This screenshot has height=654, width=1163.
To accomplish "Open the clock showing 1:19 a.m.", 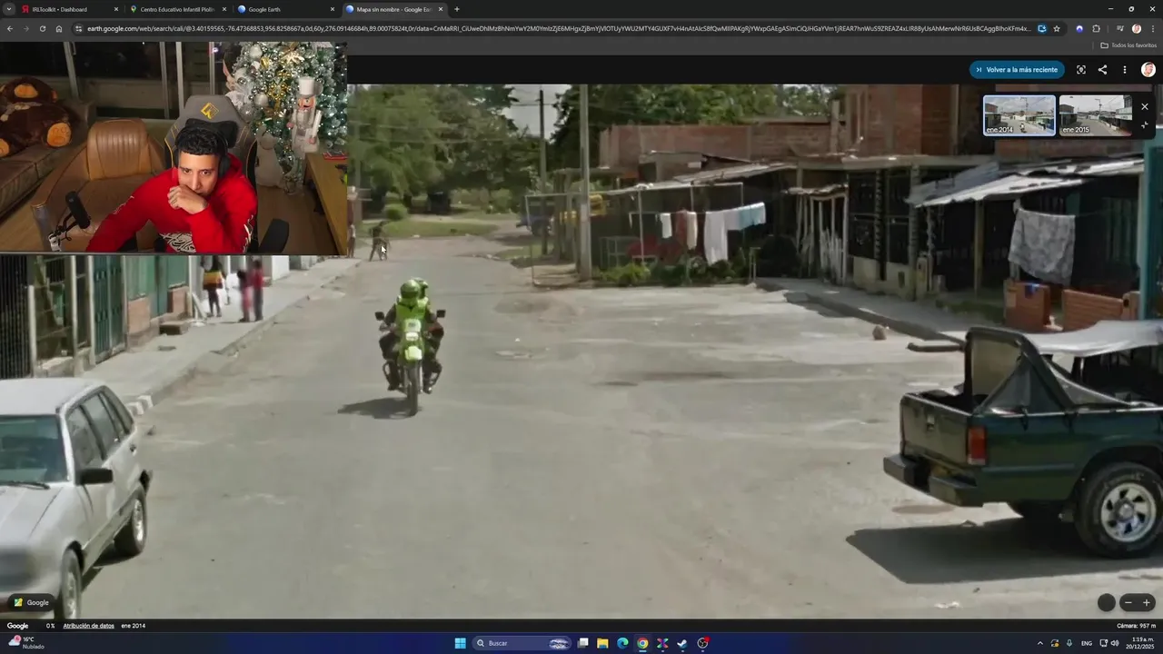I will pos(1141,643).
